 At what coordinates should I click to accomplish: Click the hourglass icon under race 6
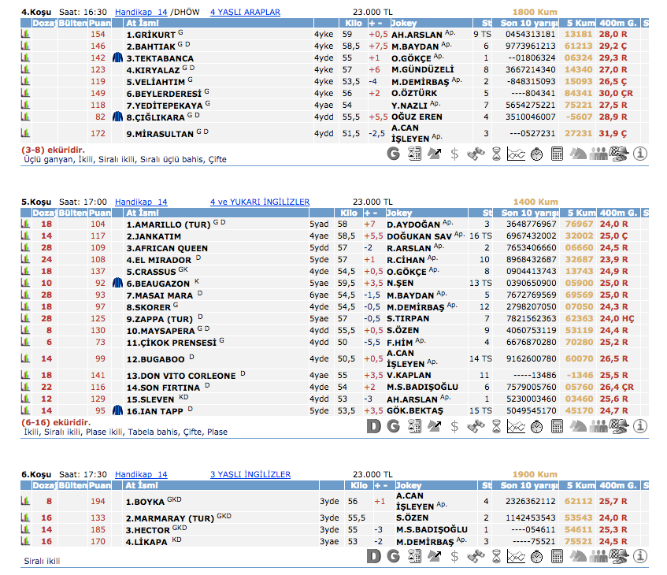pos(495,557)
